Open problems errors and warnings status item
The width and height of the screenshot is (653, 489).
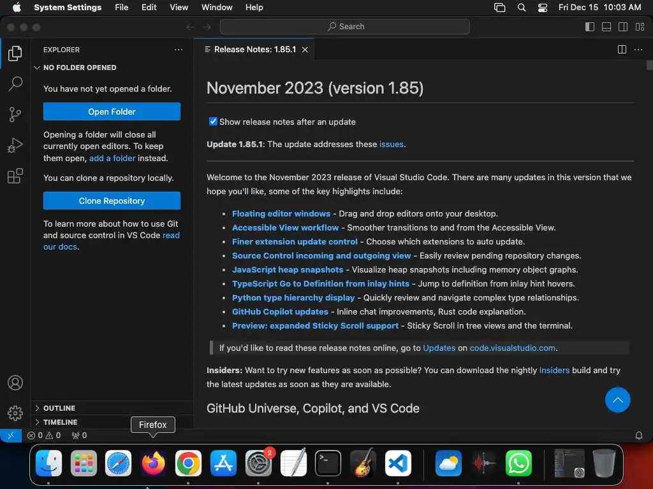click(44, 436)
